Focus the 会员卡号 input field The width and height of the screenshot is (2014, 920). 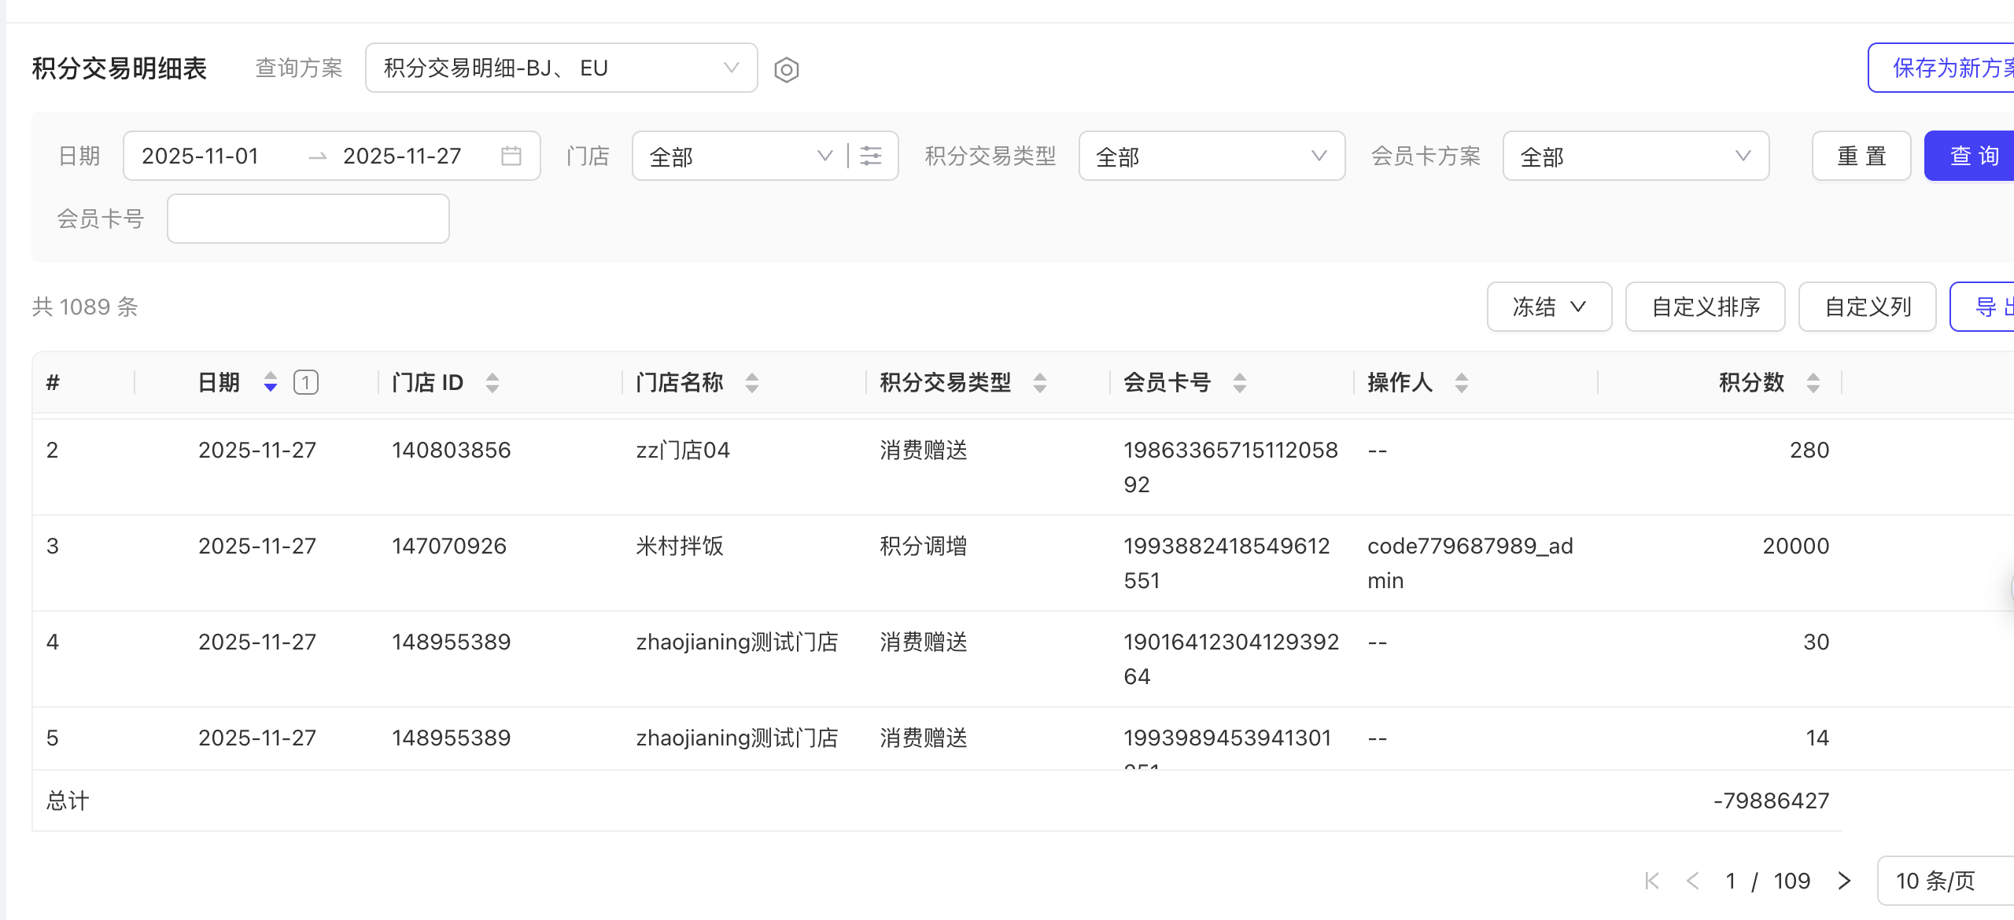click(308, 219)
